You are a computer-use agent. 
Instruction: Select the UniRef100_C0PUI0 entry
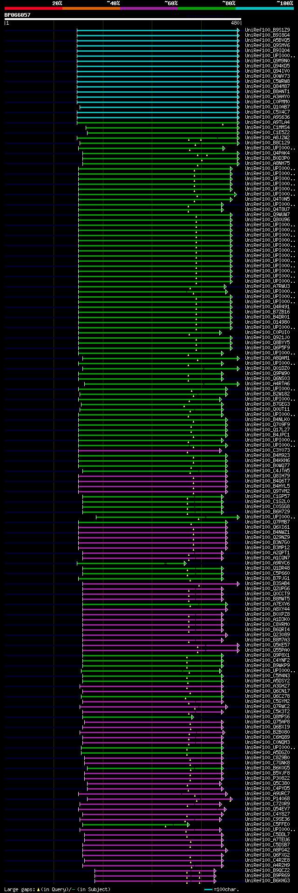point(267,332)
